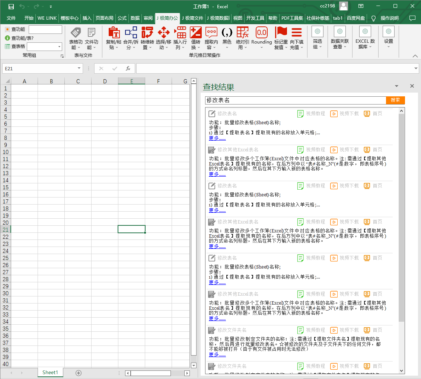Open the 插入行列 tool
The height and width of the screenshot is (379, 421).
point(180,38)
